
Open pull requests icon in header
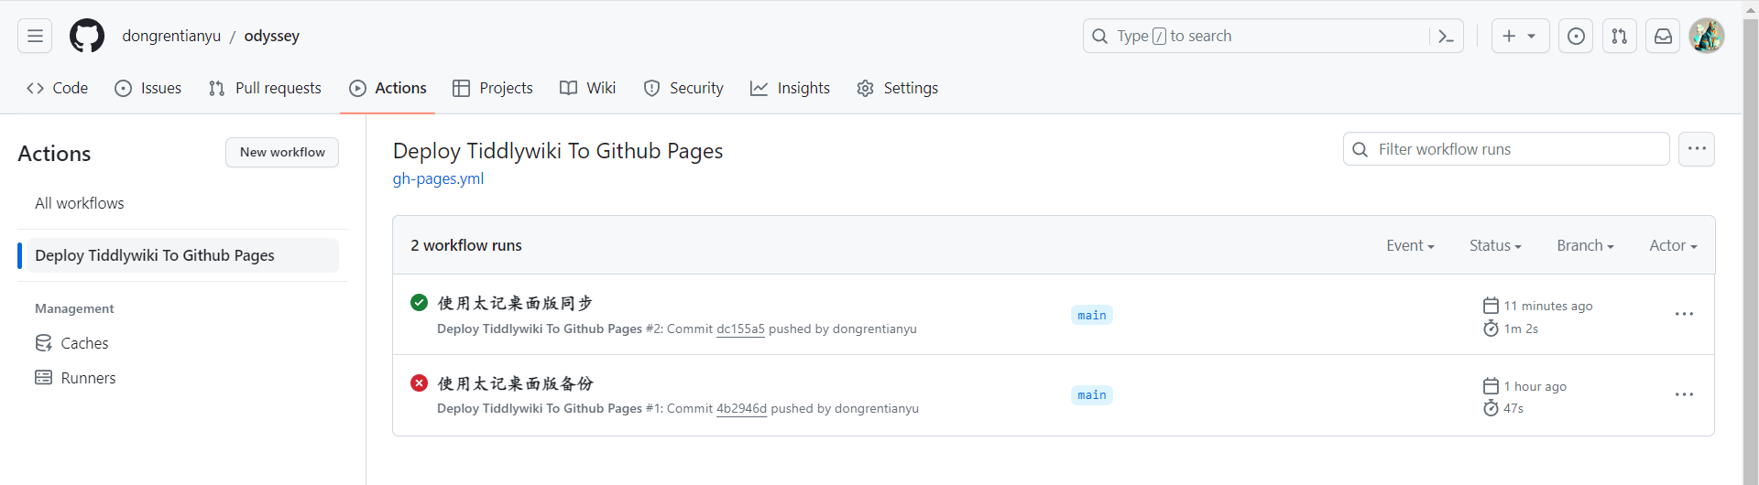(1620, 36)
